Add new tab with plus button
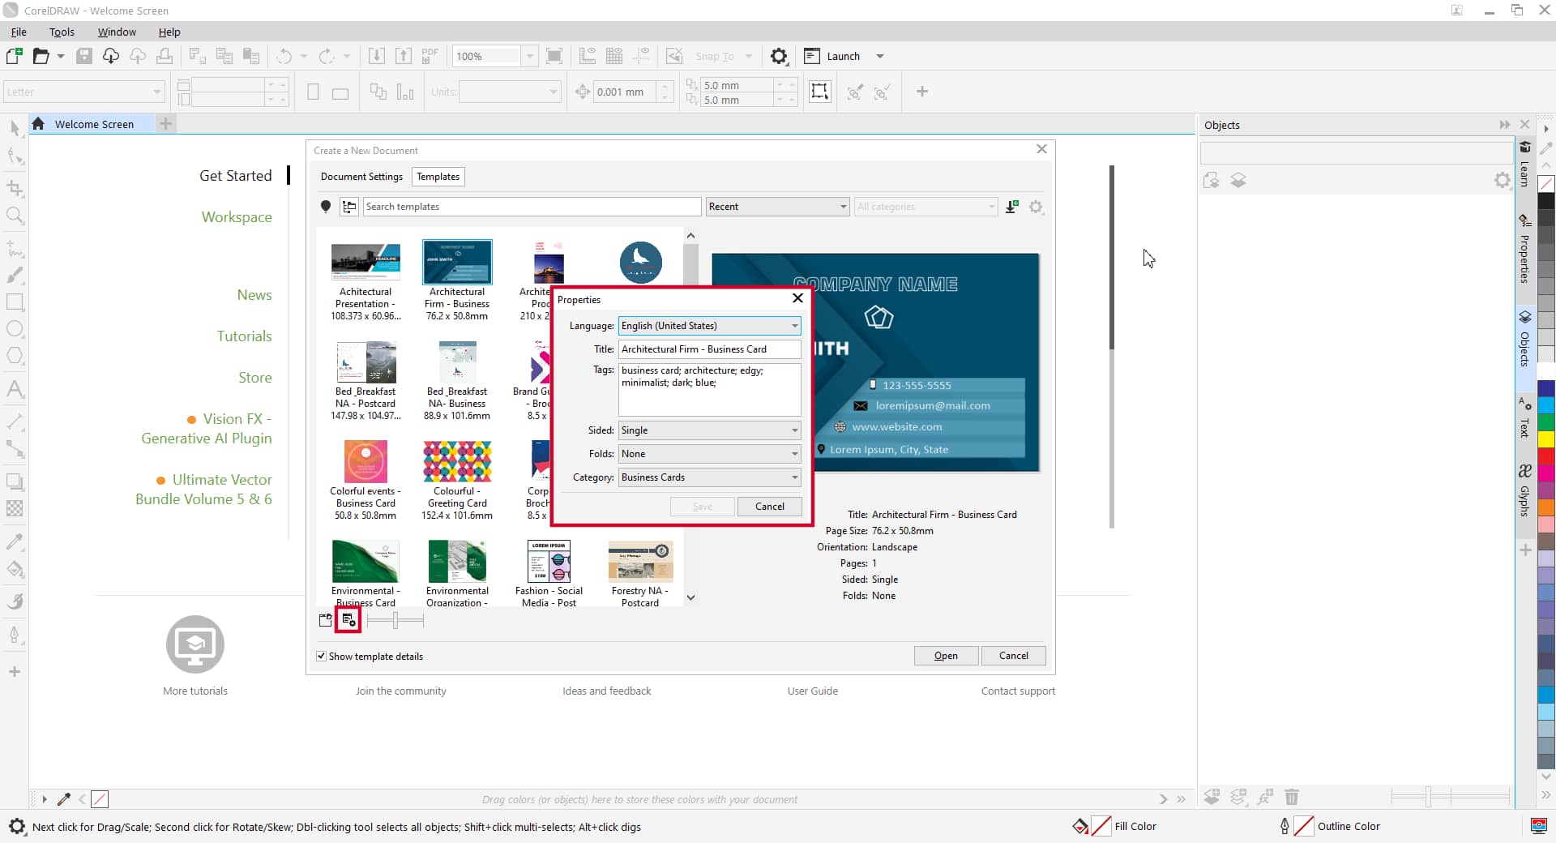This screenshot has height=843, width=1556. tap(165, 124)
